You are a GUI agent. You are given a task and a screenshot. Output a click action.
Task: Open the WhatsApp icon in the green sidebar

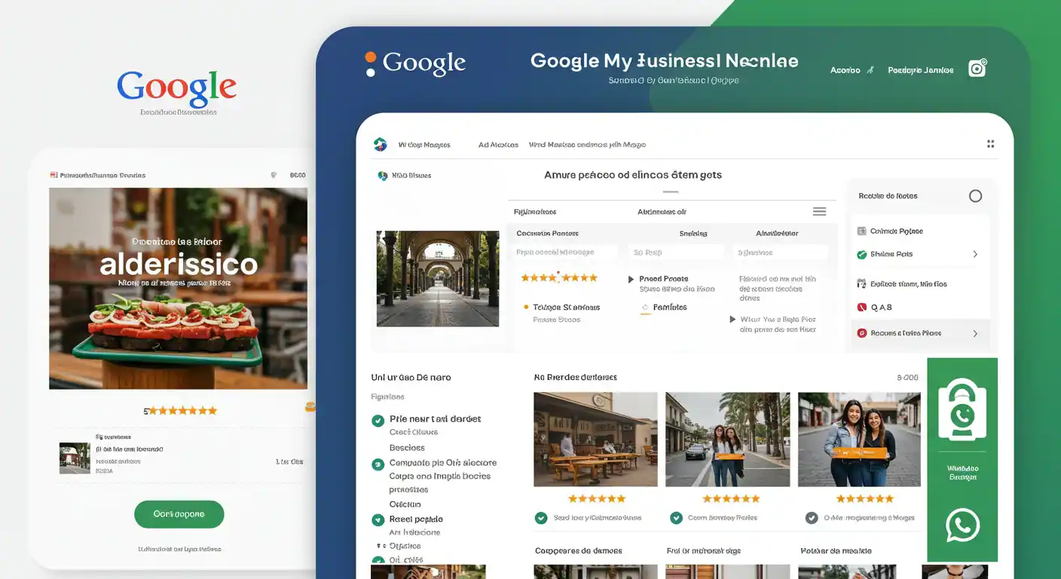coord(962,525)
